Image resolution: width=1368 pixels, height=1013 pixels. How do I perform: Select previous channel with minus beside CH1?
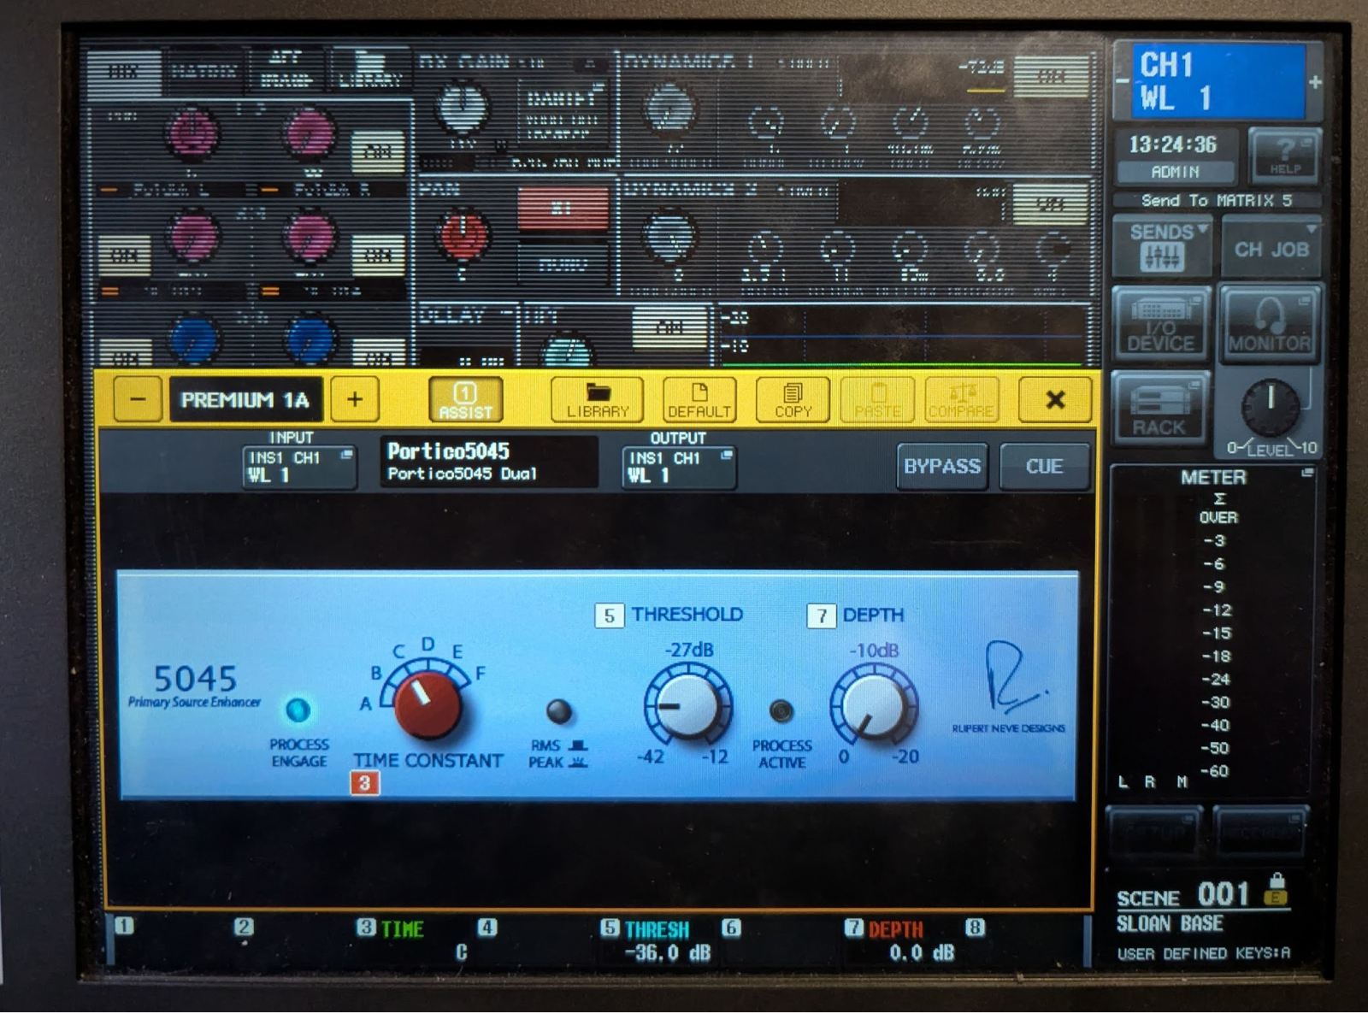pyautogui.click(x=1123, y=81)
